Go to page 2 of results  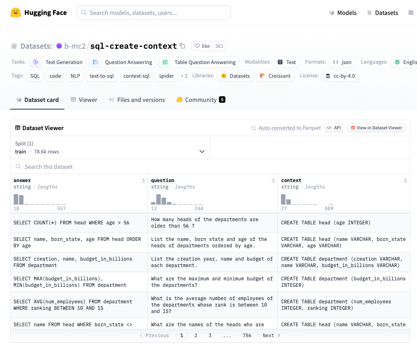tap(196, 336)
